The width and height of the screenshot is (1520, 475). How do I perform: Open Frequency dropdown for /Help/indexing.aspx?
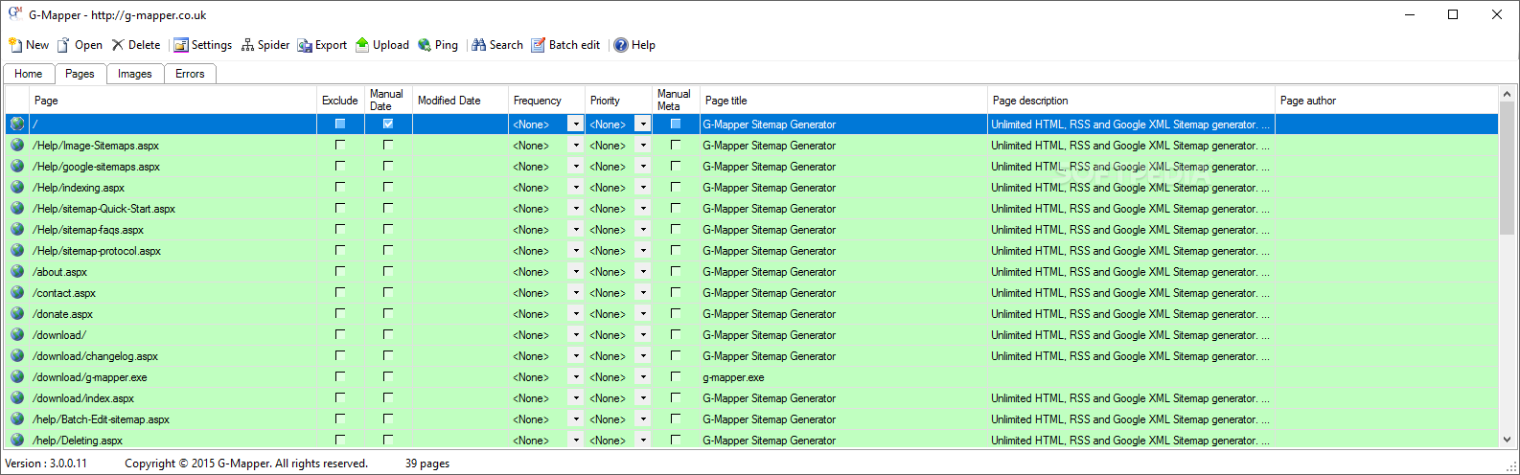pos(575,188)
